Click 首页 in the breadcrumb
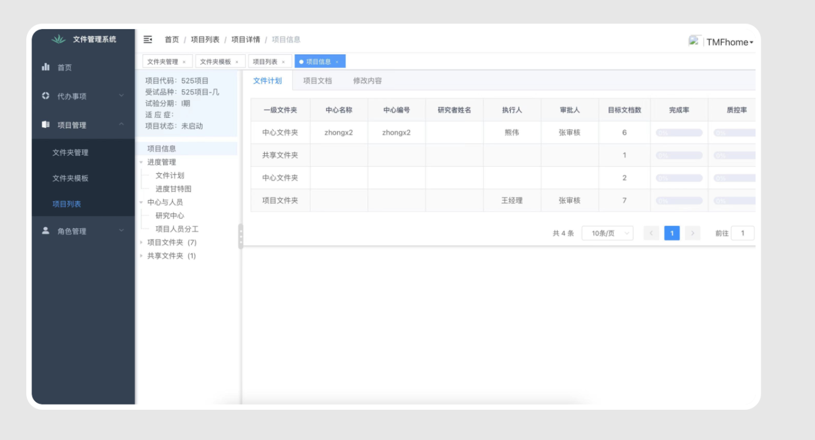Viewport: 815px width, 440px height. 172,39
